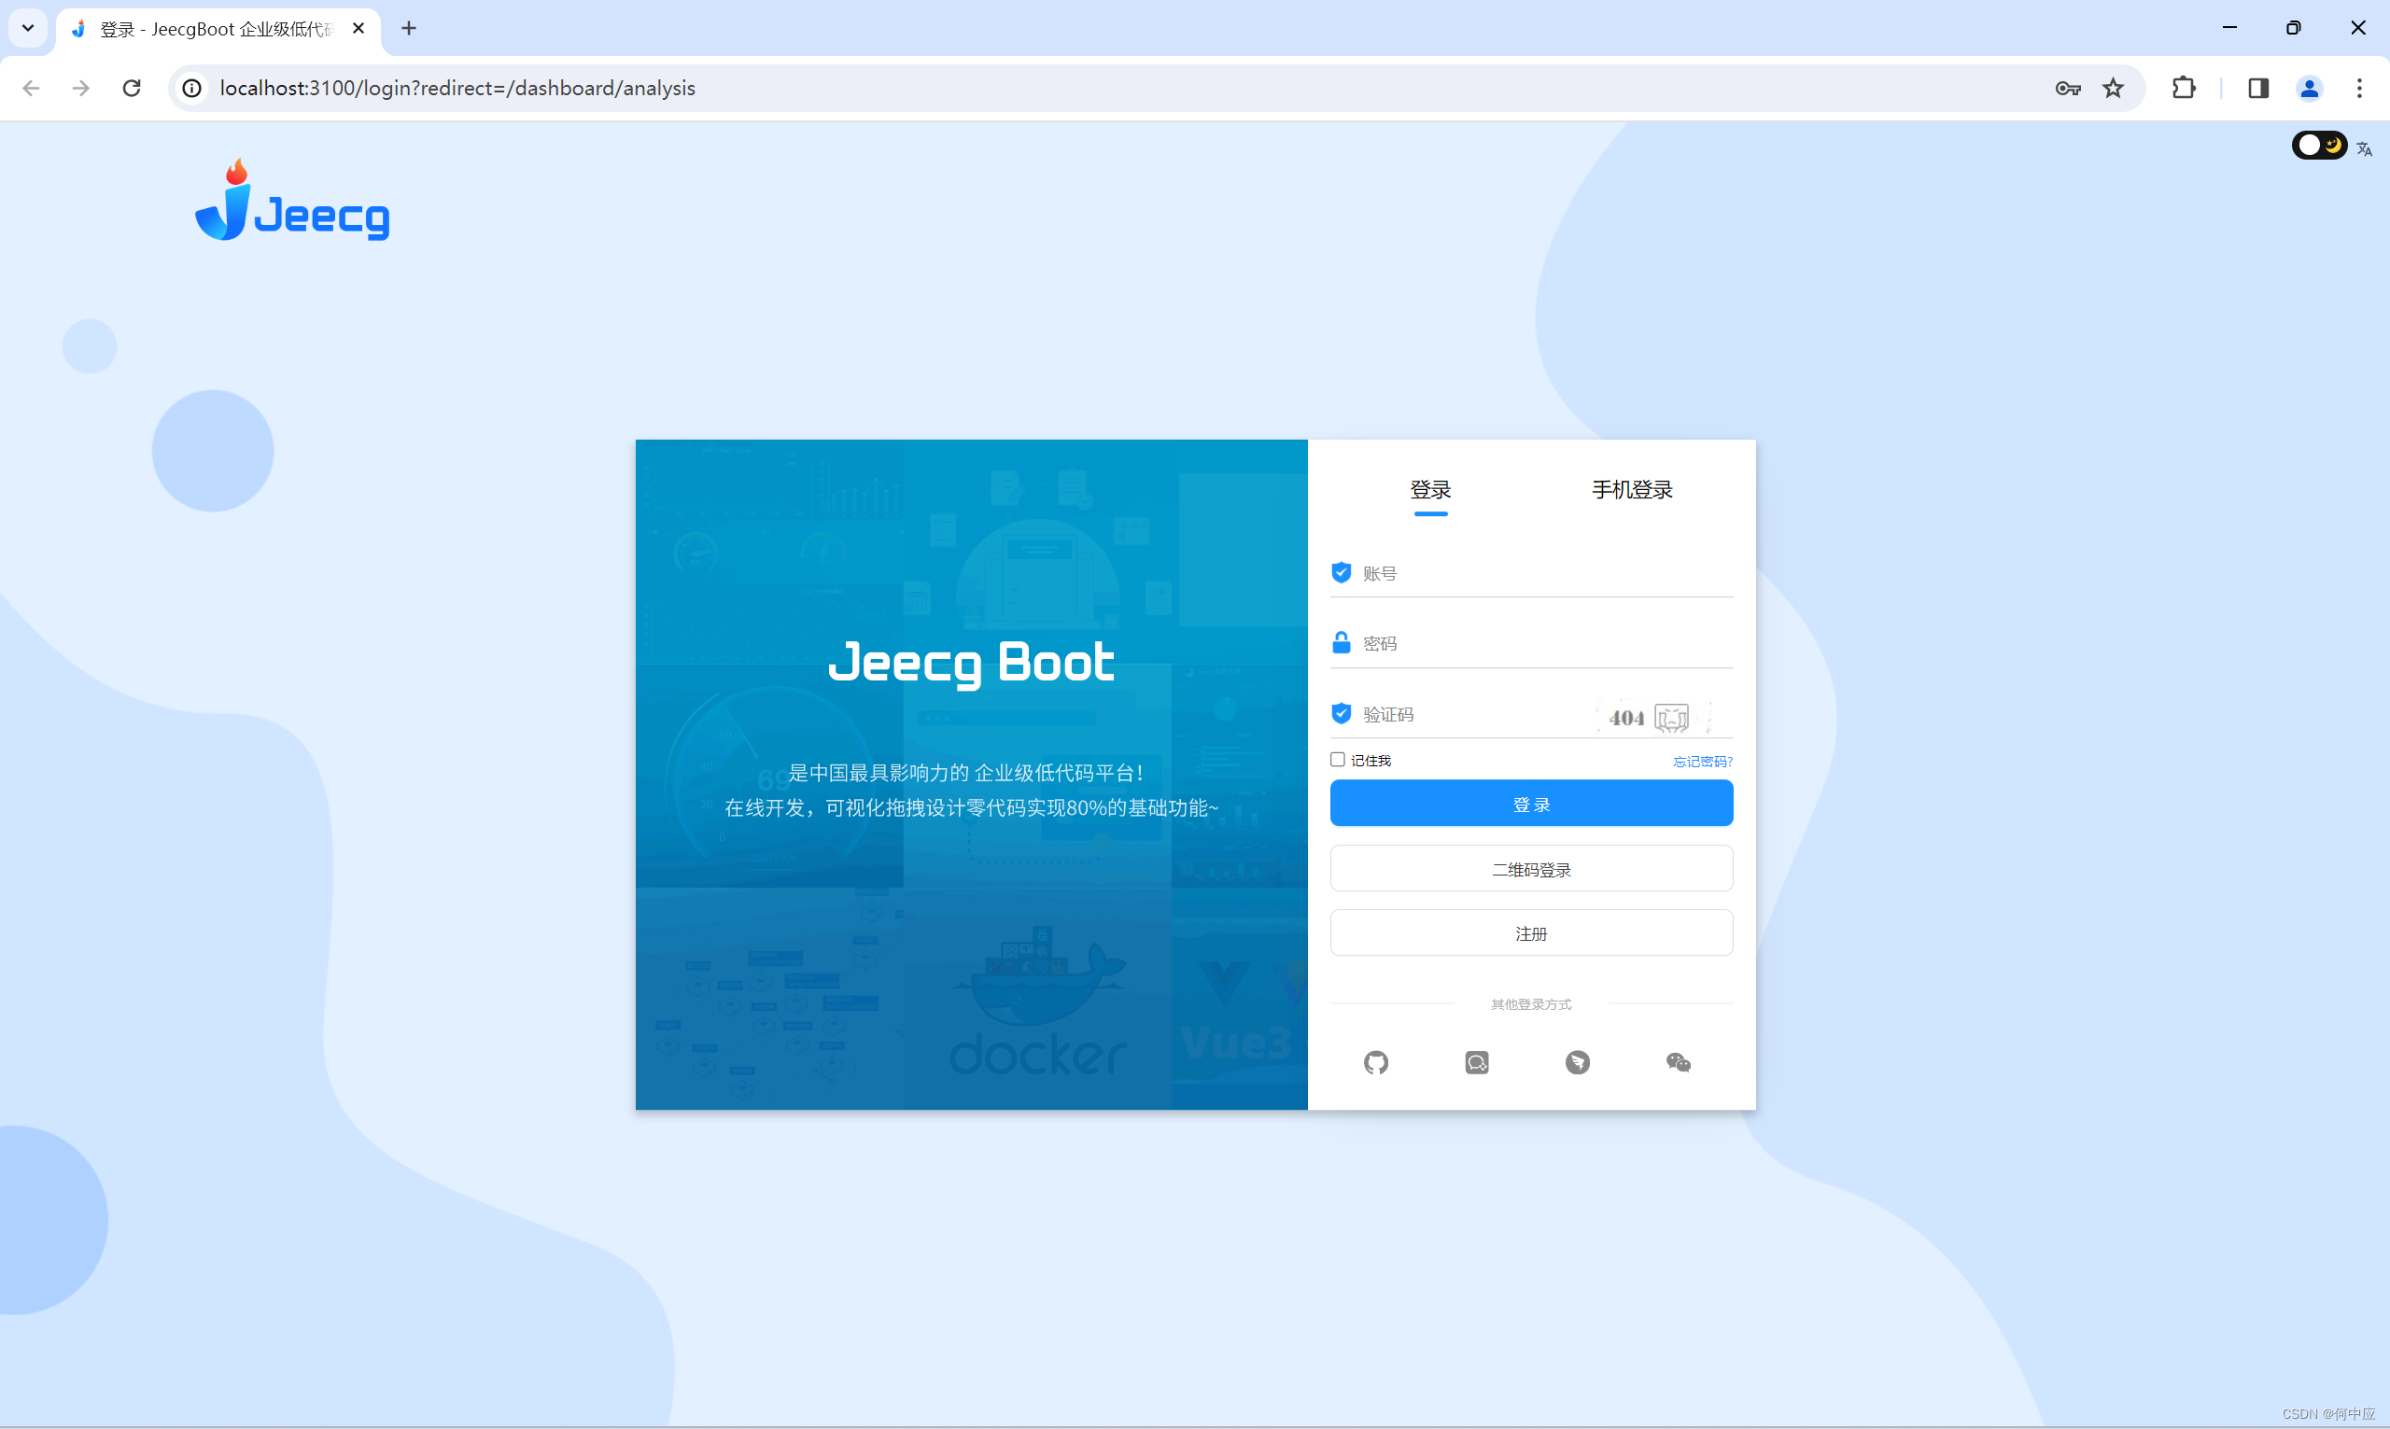Click the blue 登录 button
The image size is (2390, 1429).
pyautogui.click(x=1531, y=803)
